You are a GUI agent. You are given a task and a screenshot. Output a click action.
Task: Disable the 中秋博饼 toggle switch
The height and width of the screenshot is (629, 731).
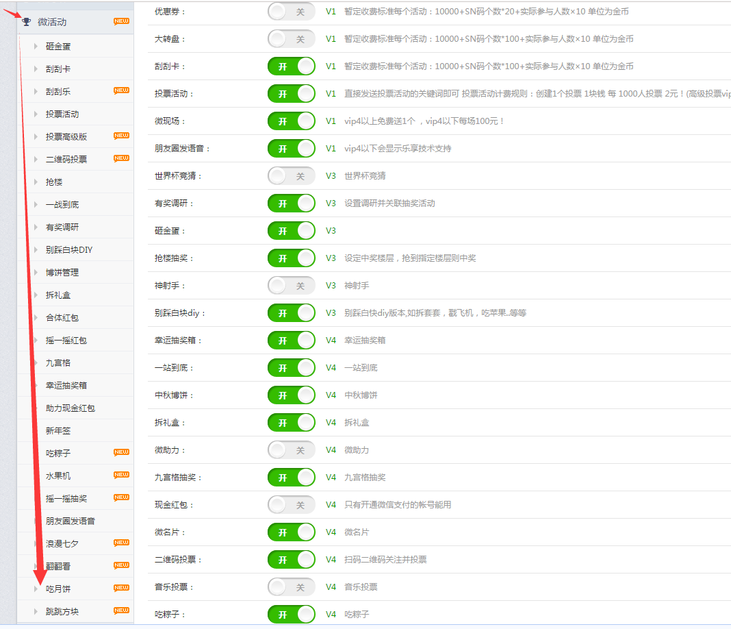(x=292, y=395)
